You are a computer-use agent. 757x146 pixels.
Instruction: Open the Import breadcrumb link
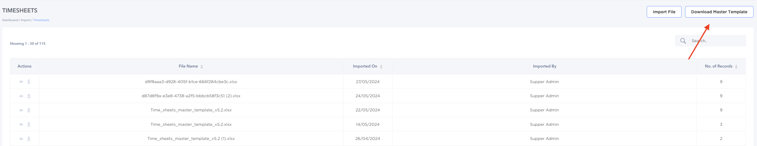(25, 20)
